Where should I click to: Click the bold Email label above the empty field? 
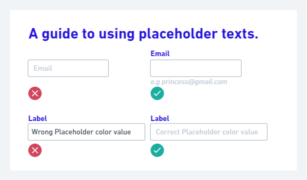click(160, 54)
